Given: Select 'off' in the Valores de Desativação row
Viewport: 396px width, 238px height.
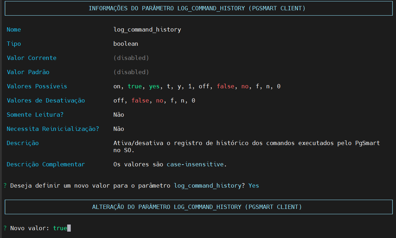Looking at the screenshot, I should [x=119, y=100].
